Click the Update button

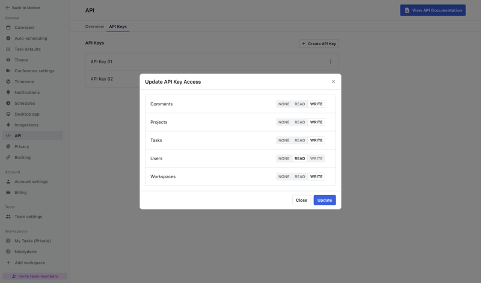(x=325, y=200)
